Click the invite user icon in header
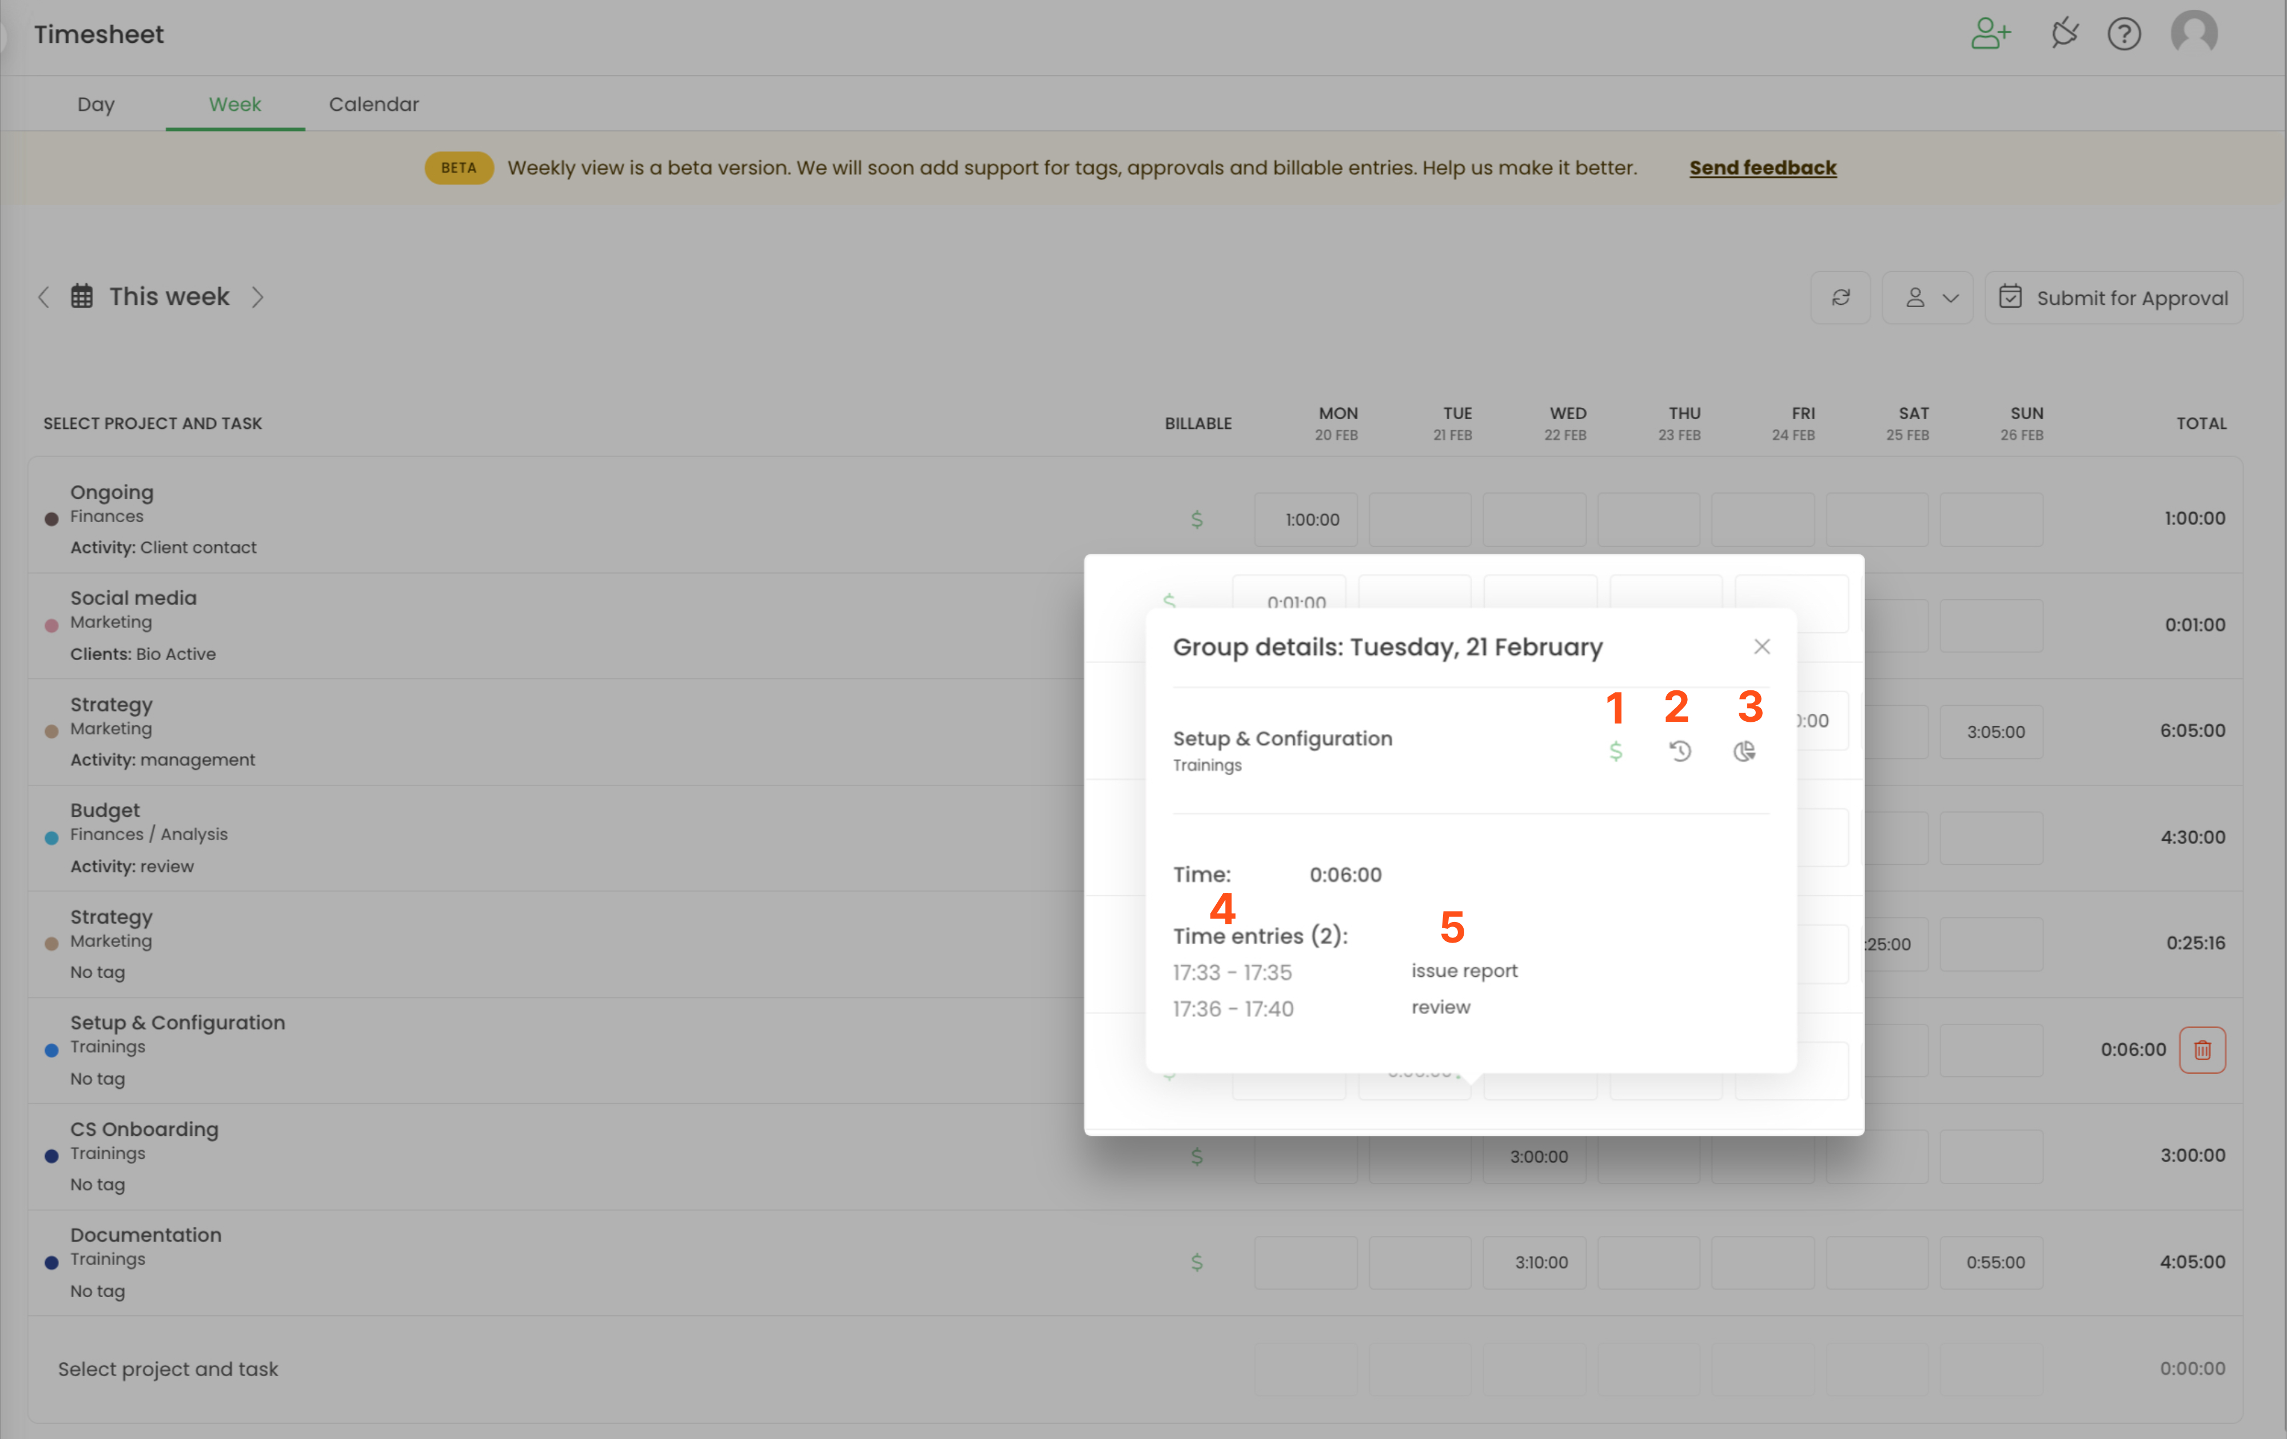This screenshot has width=2287, height=1439. tap(1991, 34)
